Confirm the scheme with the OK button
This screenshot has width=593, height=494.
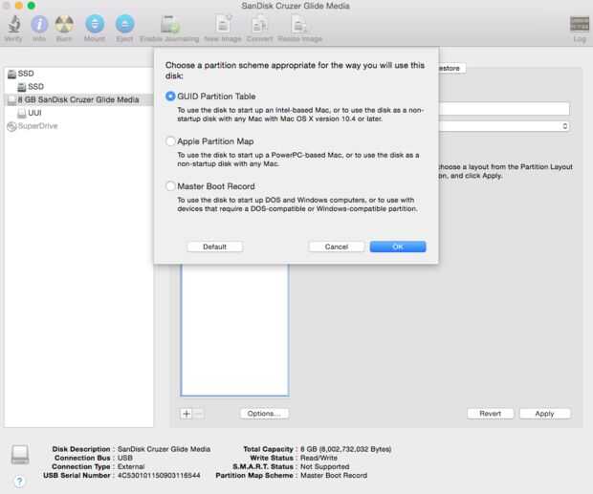click(398, 247)
